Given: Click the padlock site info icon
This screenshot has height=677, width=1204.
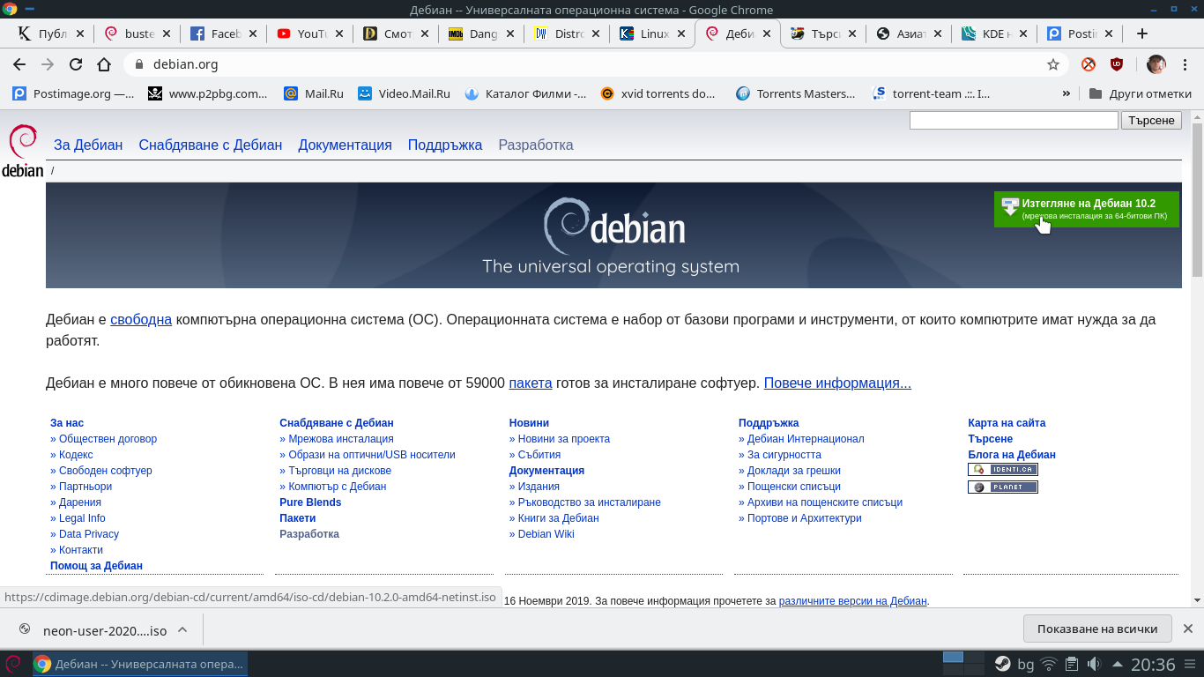Looking at the screenshot, I should pyautogui.click(x=138, y=64).
